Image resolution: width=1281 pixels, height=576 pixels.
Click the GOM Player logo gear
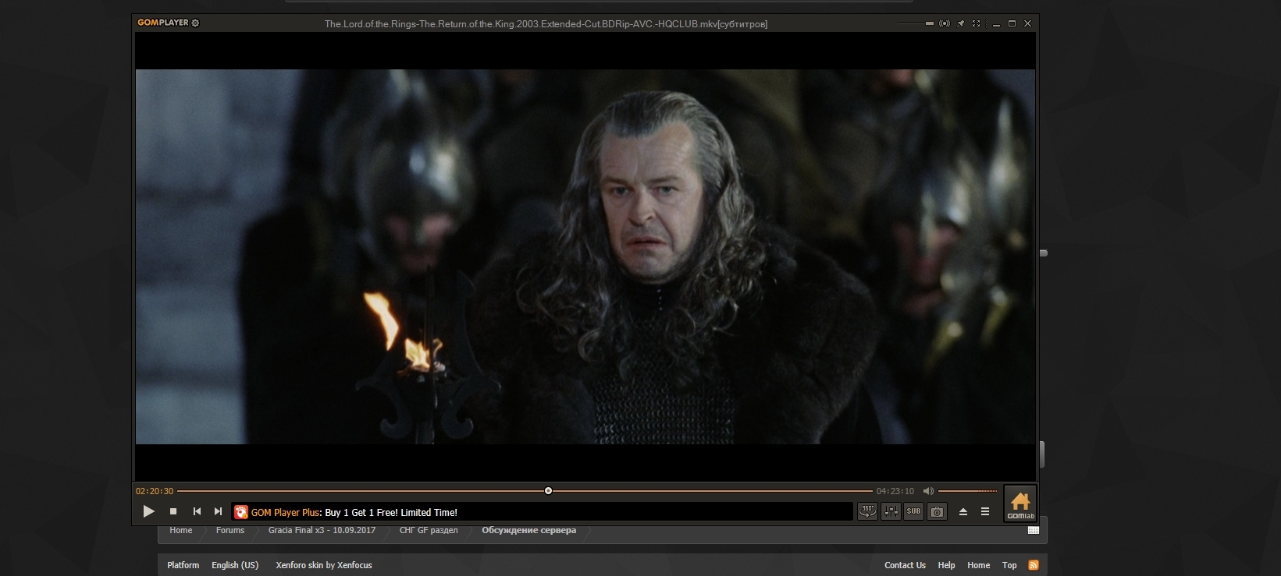(195, 23)
